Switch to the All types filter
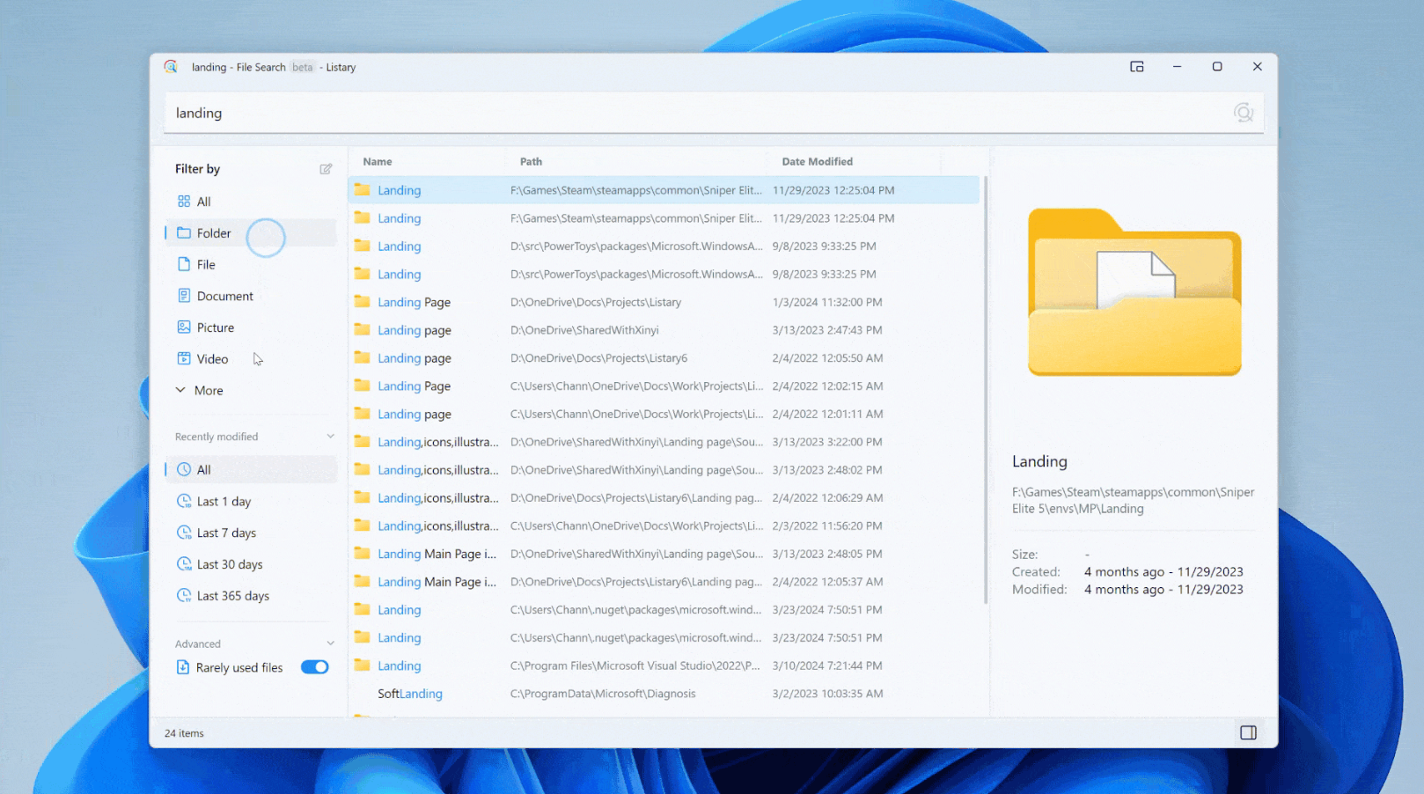 (x=203, y=202)
